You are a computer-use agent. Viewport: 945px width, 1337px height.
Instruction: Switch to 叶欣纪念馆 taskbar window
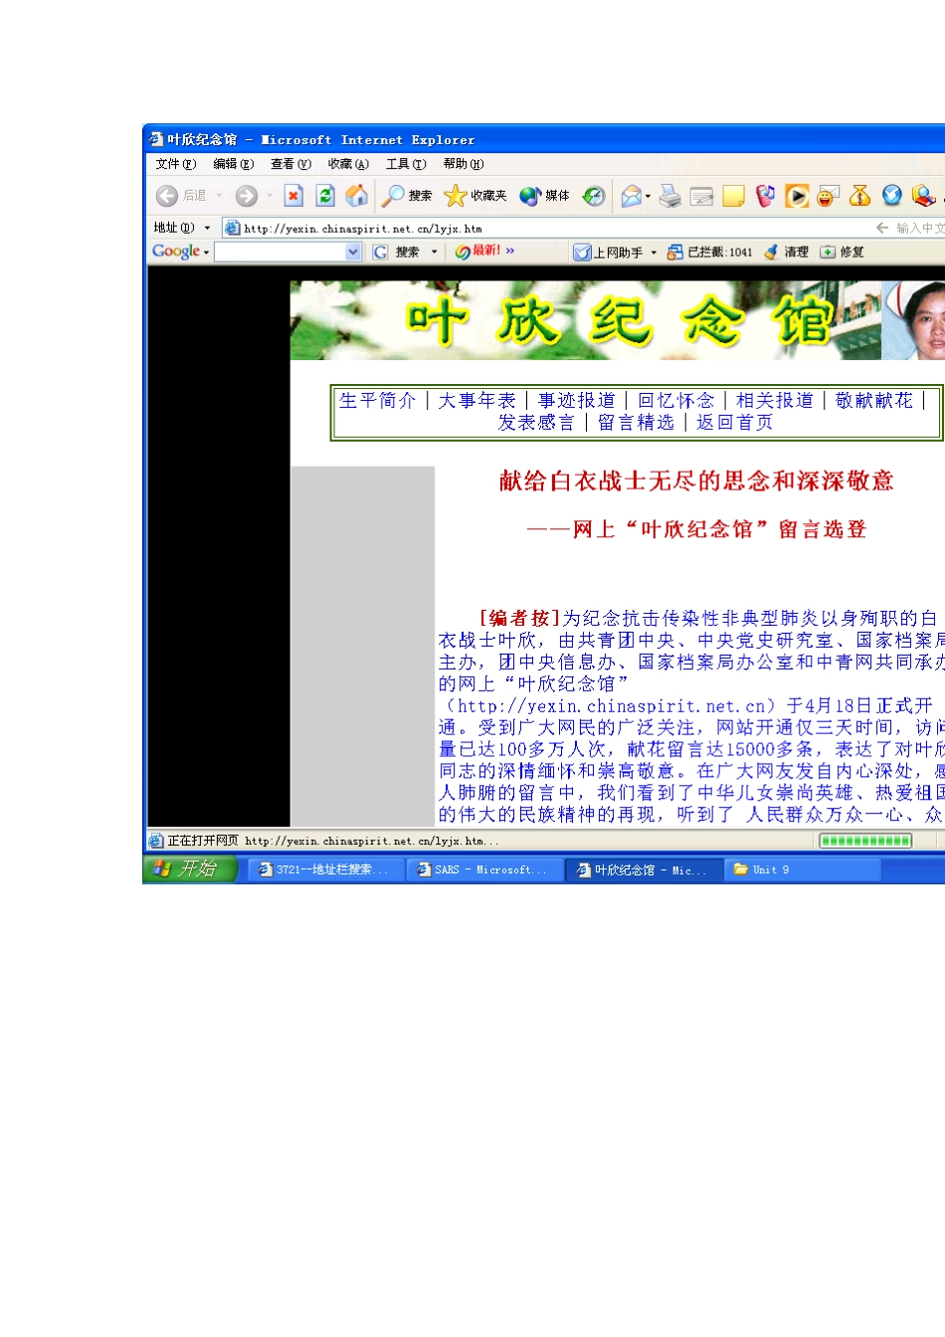click(644, 869)
